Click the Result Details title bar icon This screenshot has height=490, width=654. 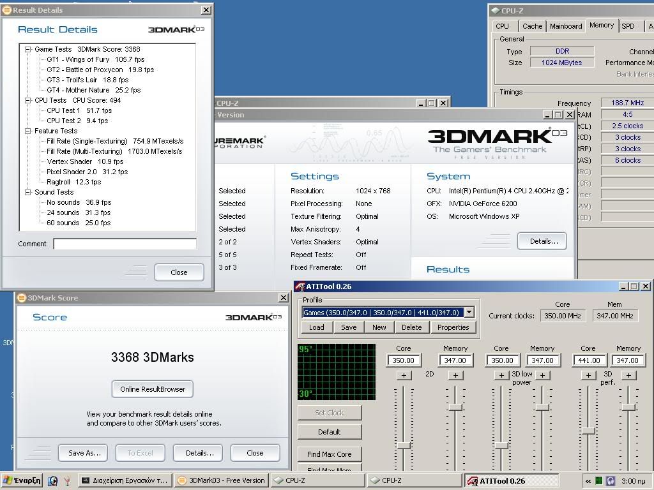point(7,10)
